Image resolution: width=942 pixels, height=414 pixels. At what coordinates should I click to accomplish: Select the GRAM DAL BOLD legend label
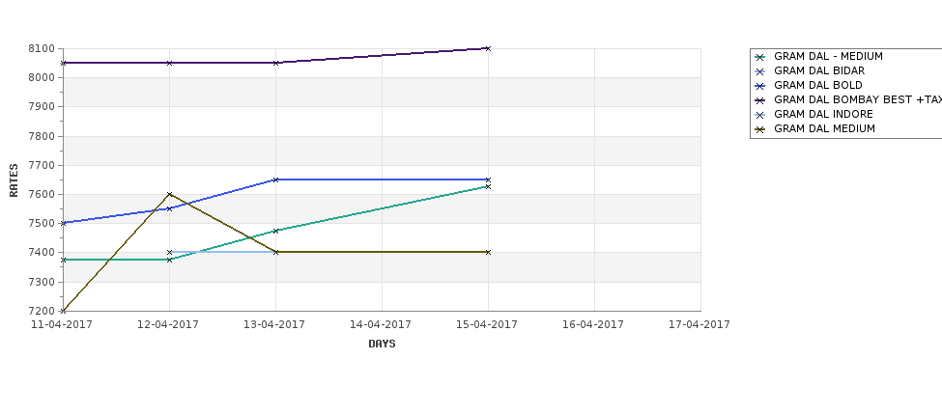coord(817,85)
